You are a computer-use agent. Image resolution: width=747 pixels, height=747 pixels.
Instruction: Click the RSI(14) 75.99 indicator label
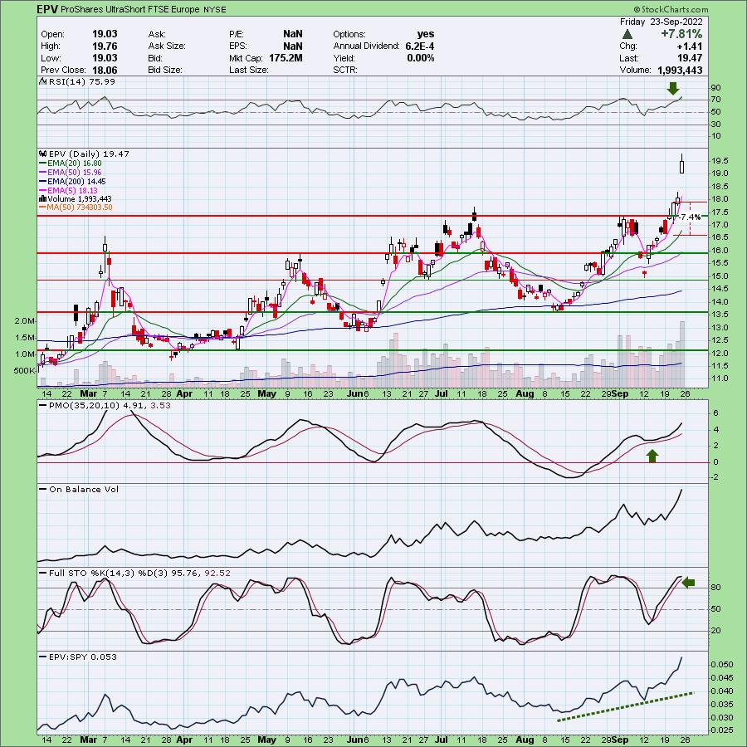pos(81,81)
